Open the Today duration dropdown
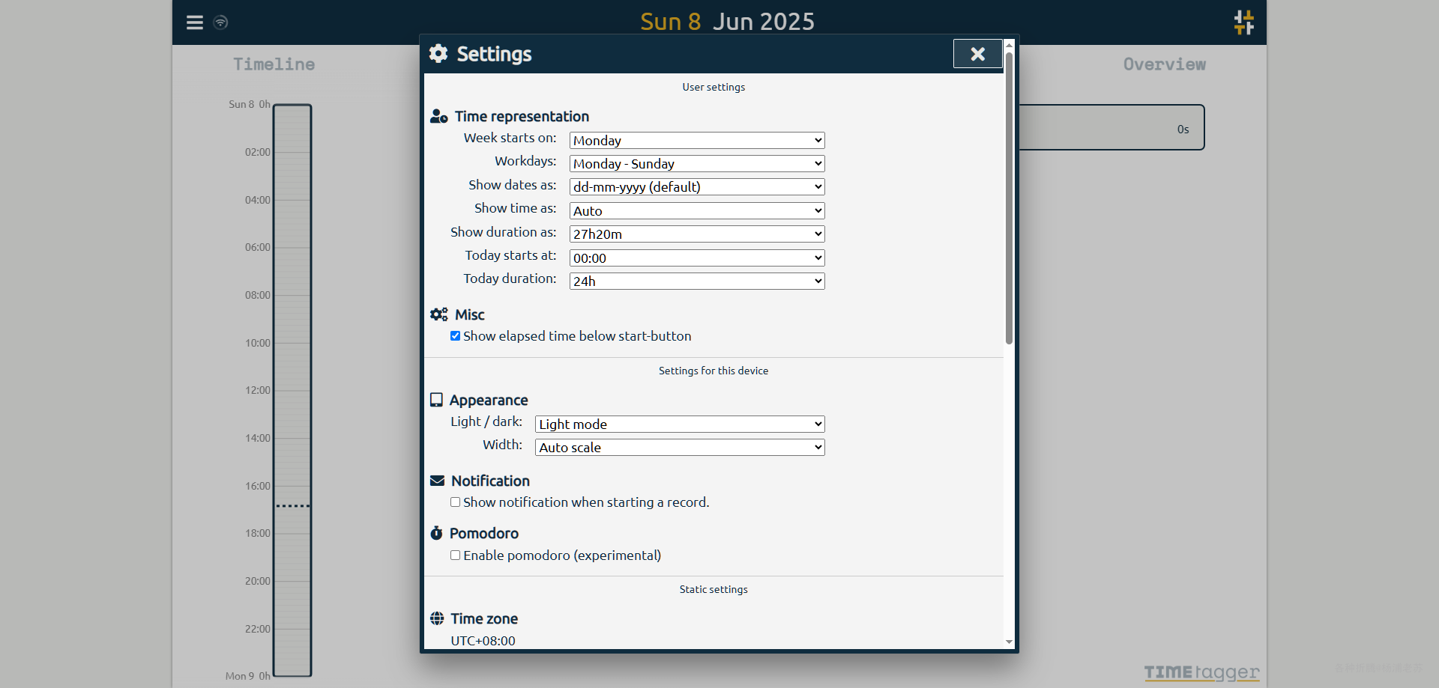The image size is (1439, 688). click(697, 281)
